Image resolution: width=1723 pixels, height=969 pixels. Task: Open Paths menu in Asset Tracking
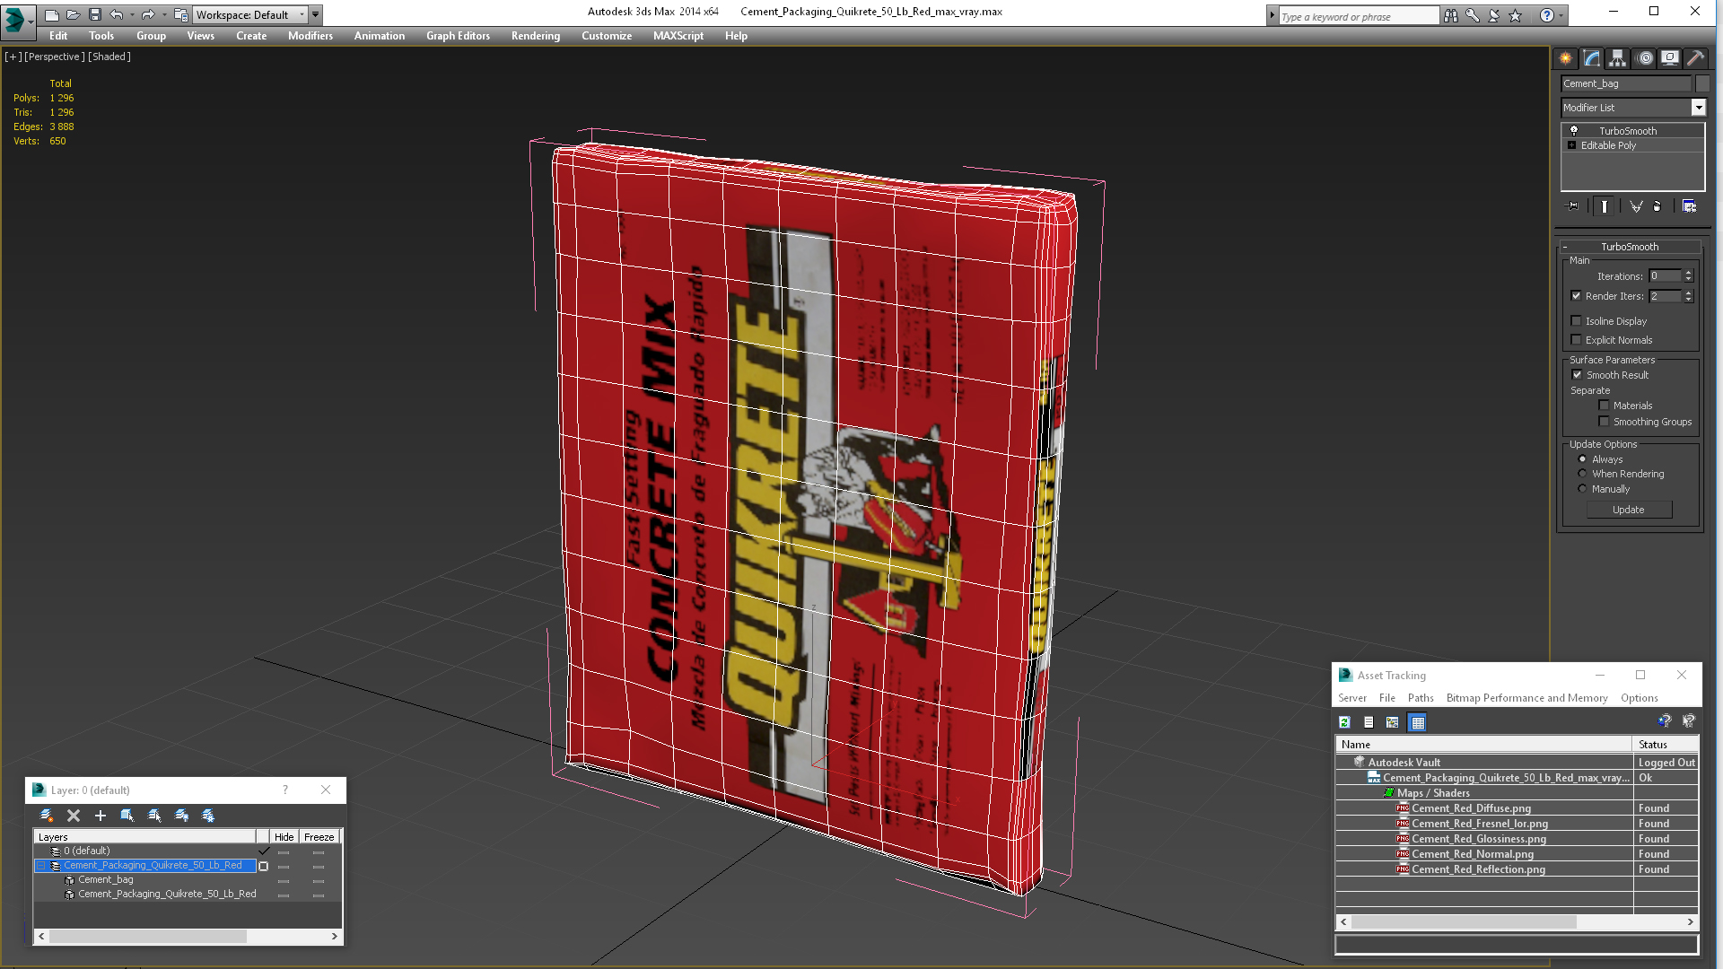[1421, 698]
